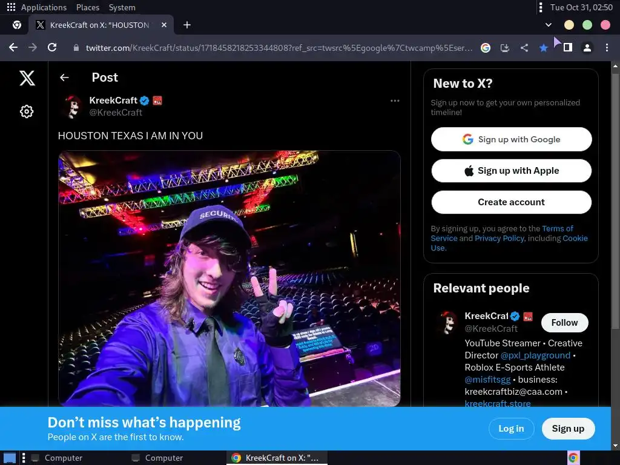Click the @KreekCraft handle under the post name
Viewport: 620px width, 465px height.
click(116, 113)
